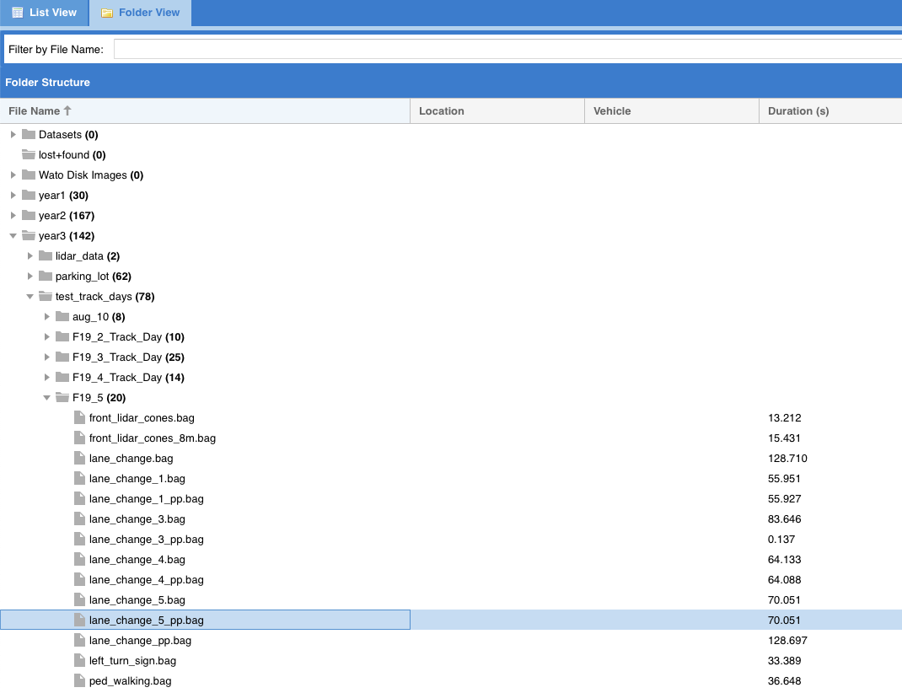The height and width of the screenshot is (693, 902).
Task: Click the year2 folder icon
Action: (28, 215)
